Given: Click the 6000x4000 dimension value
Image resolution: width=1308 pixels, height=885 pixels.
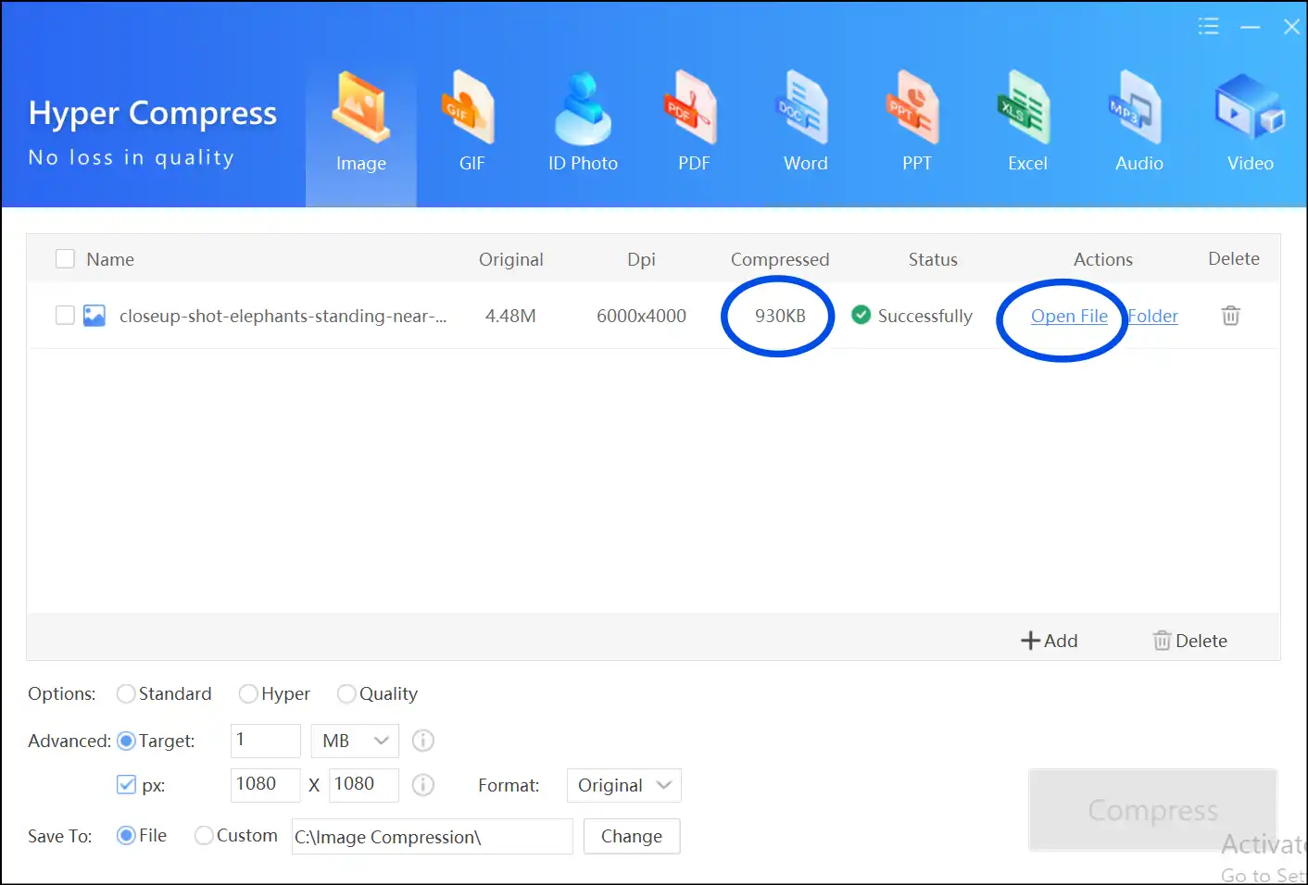Looking at the screenshot, I should [x=641, y=316].
